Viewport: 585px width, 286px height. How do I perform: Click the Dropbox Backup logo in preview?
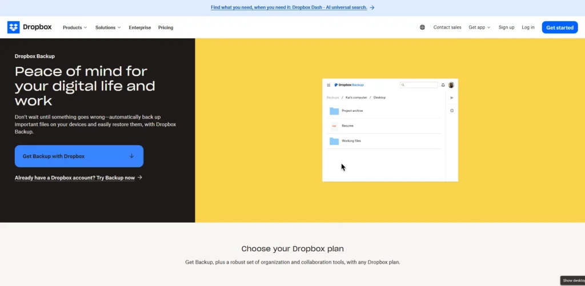pos(349,85)
